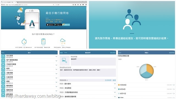Select the 教育 row text
The width and height of the screenshot is (176, 99).
point(8,68)
